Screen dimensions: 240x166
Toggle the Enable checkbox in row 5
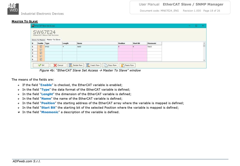41,59
